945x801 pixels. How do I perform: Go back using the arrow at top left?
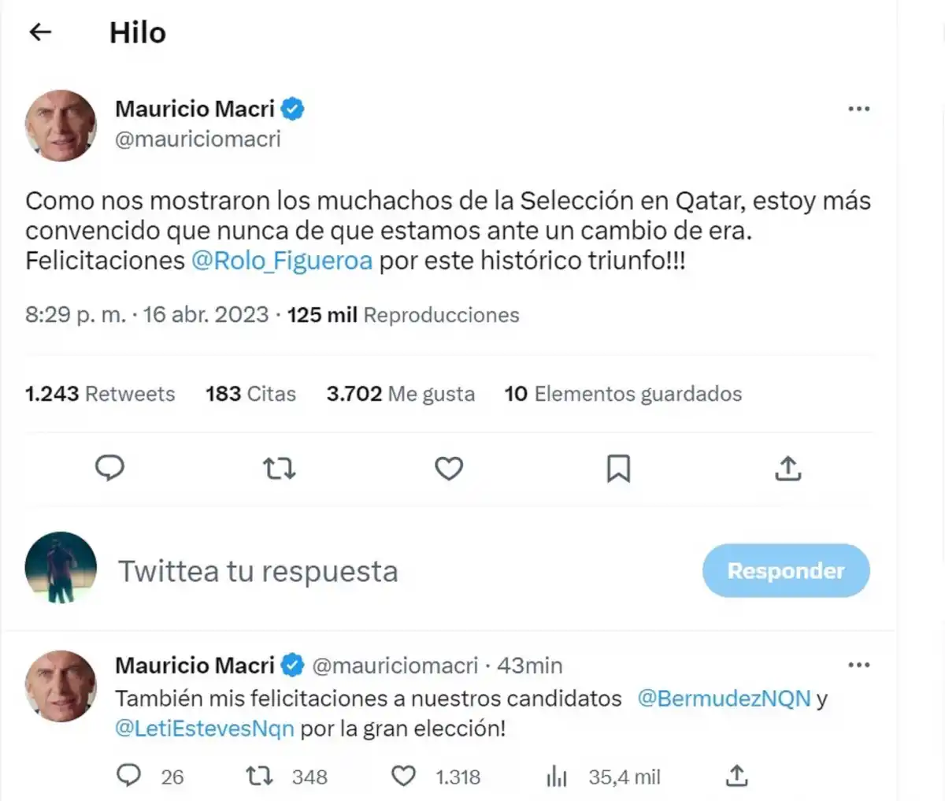(39, 32)
